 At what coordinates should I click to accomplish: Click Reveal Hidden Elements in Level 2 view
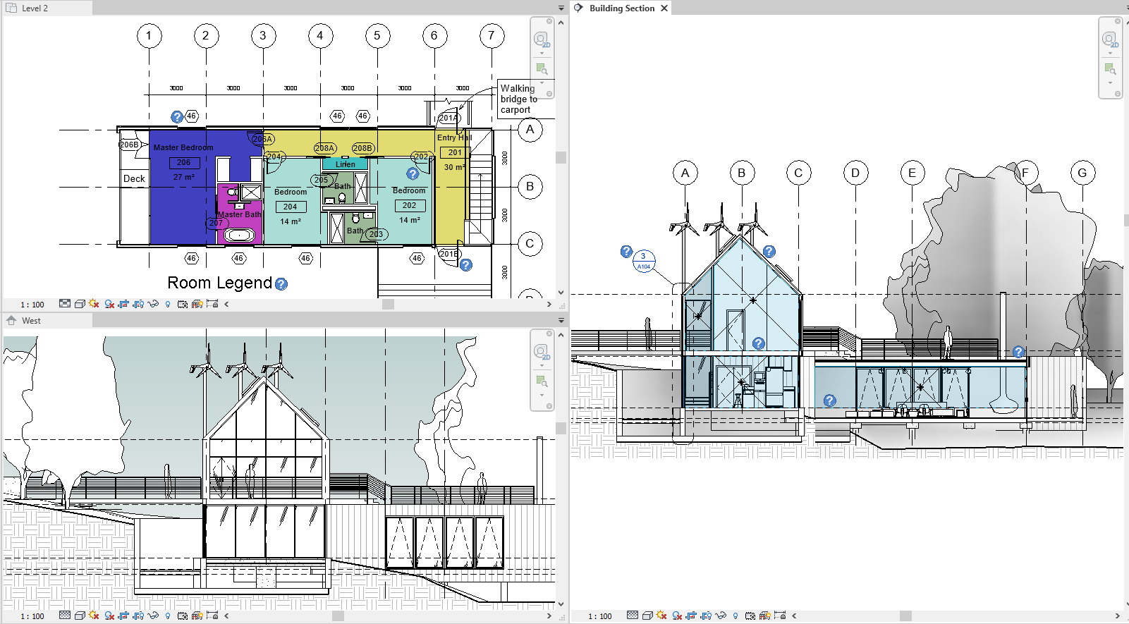coord(168,304)
